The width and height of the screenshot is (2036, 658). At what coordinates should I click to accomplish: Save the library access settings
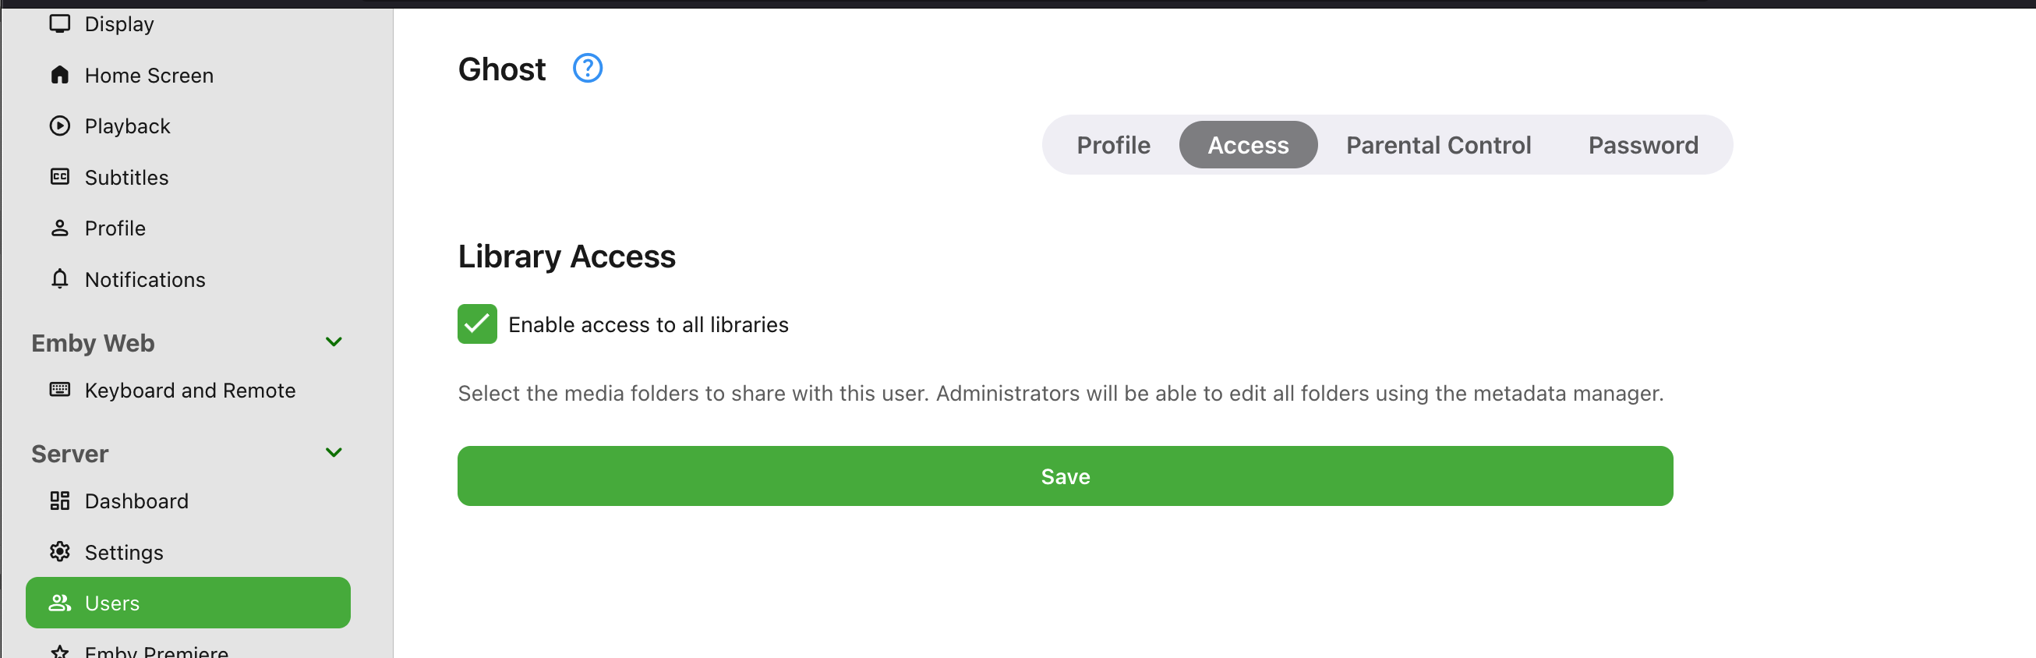[1065, 476]
